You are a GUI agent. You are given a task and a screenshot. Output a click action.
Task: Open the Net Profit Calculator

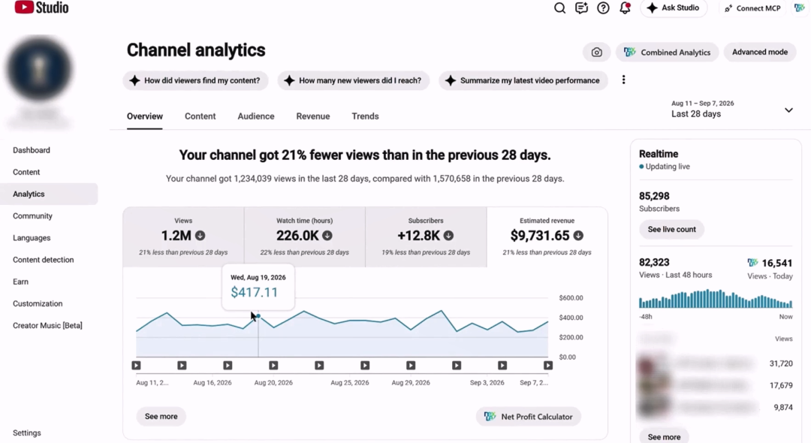528,417
